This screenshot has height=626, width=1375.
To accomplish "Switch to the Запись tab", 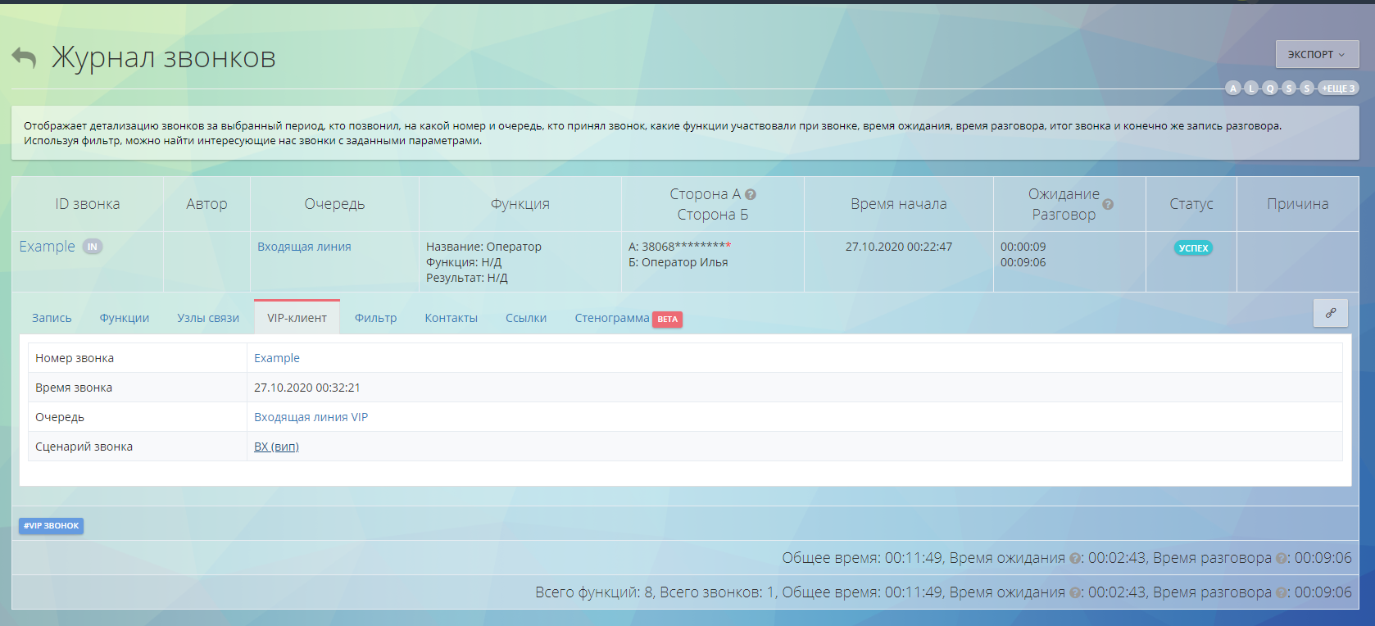I will [52, 318].
